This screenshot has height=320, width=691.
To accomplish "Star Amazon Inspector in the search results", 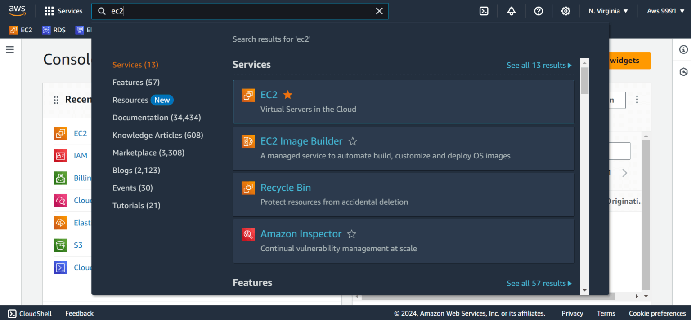I will tap(351, 234).
